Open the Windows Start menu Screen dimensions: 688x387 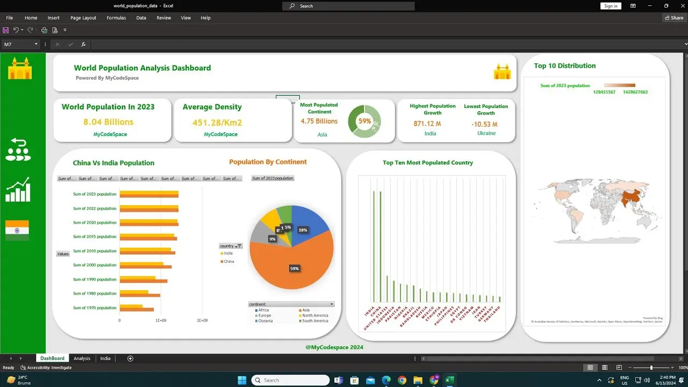(x=241, y=380)
